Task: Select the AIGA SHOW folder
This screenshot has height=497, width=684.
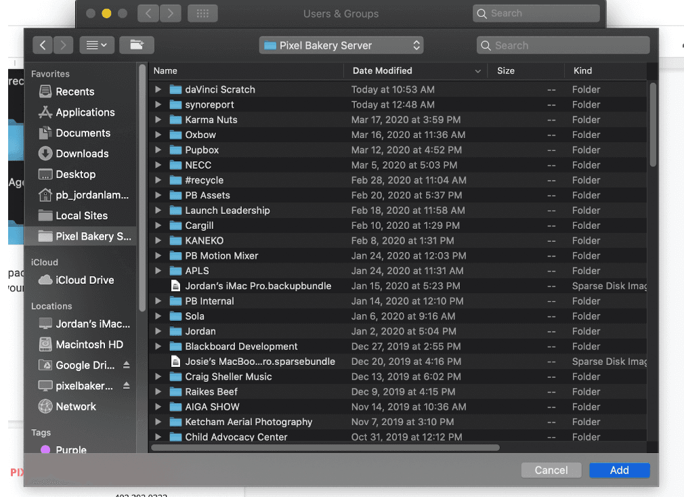Action: click(x=397, y=407)
